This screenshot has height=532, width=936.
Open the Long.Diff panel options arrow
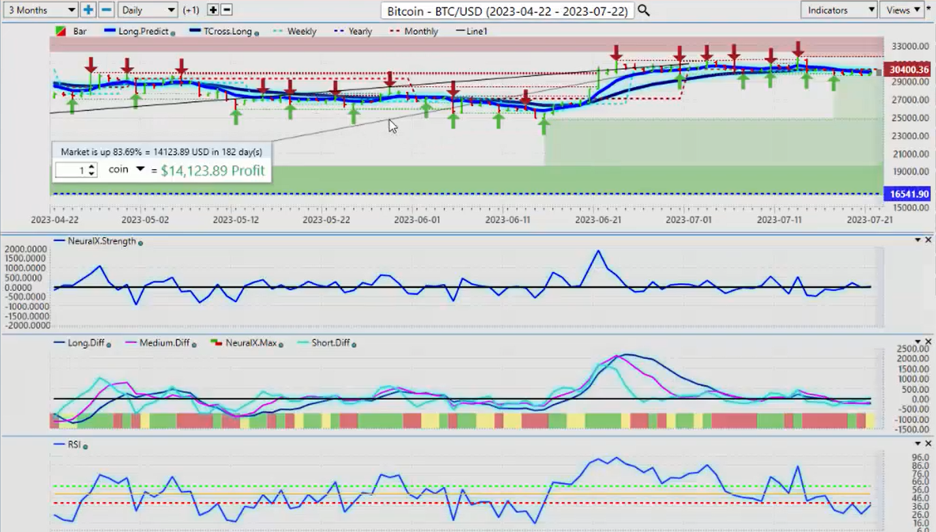point(918,341)
